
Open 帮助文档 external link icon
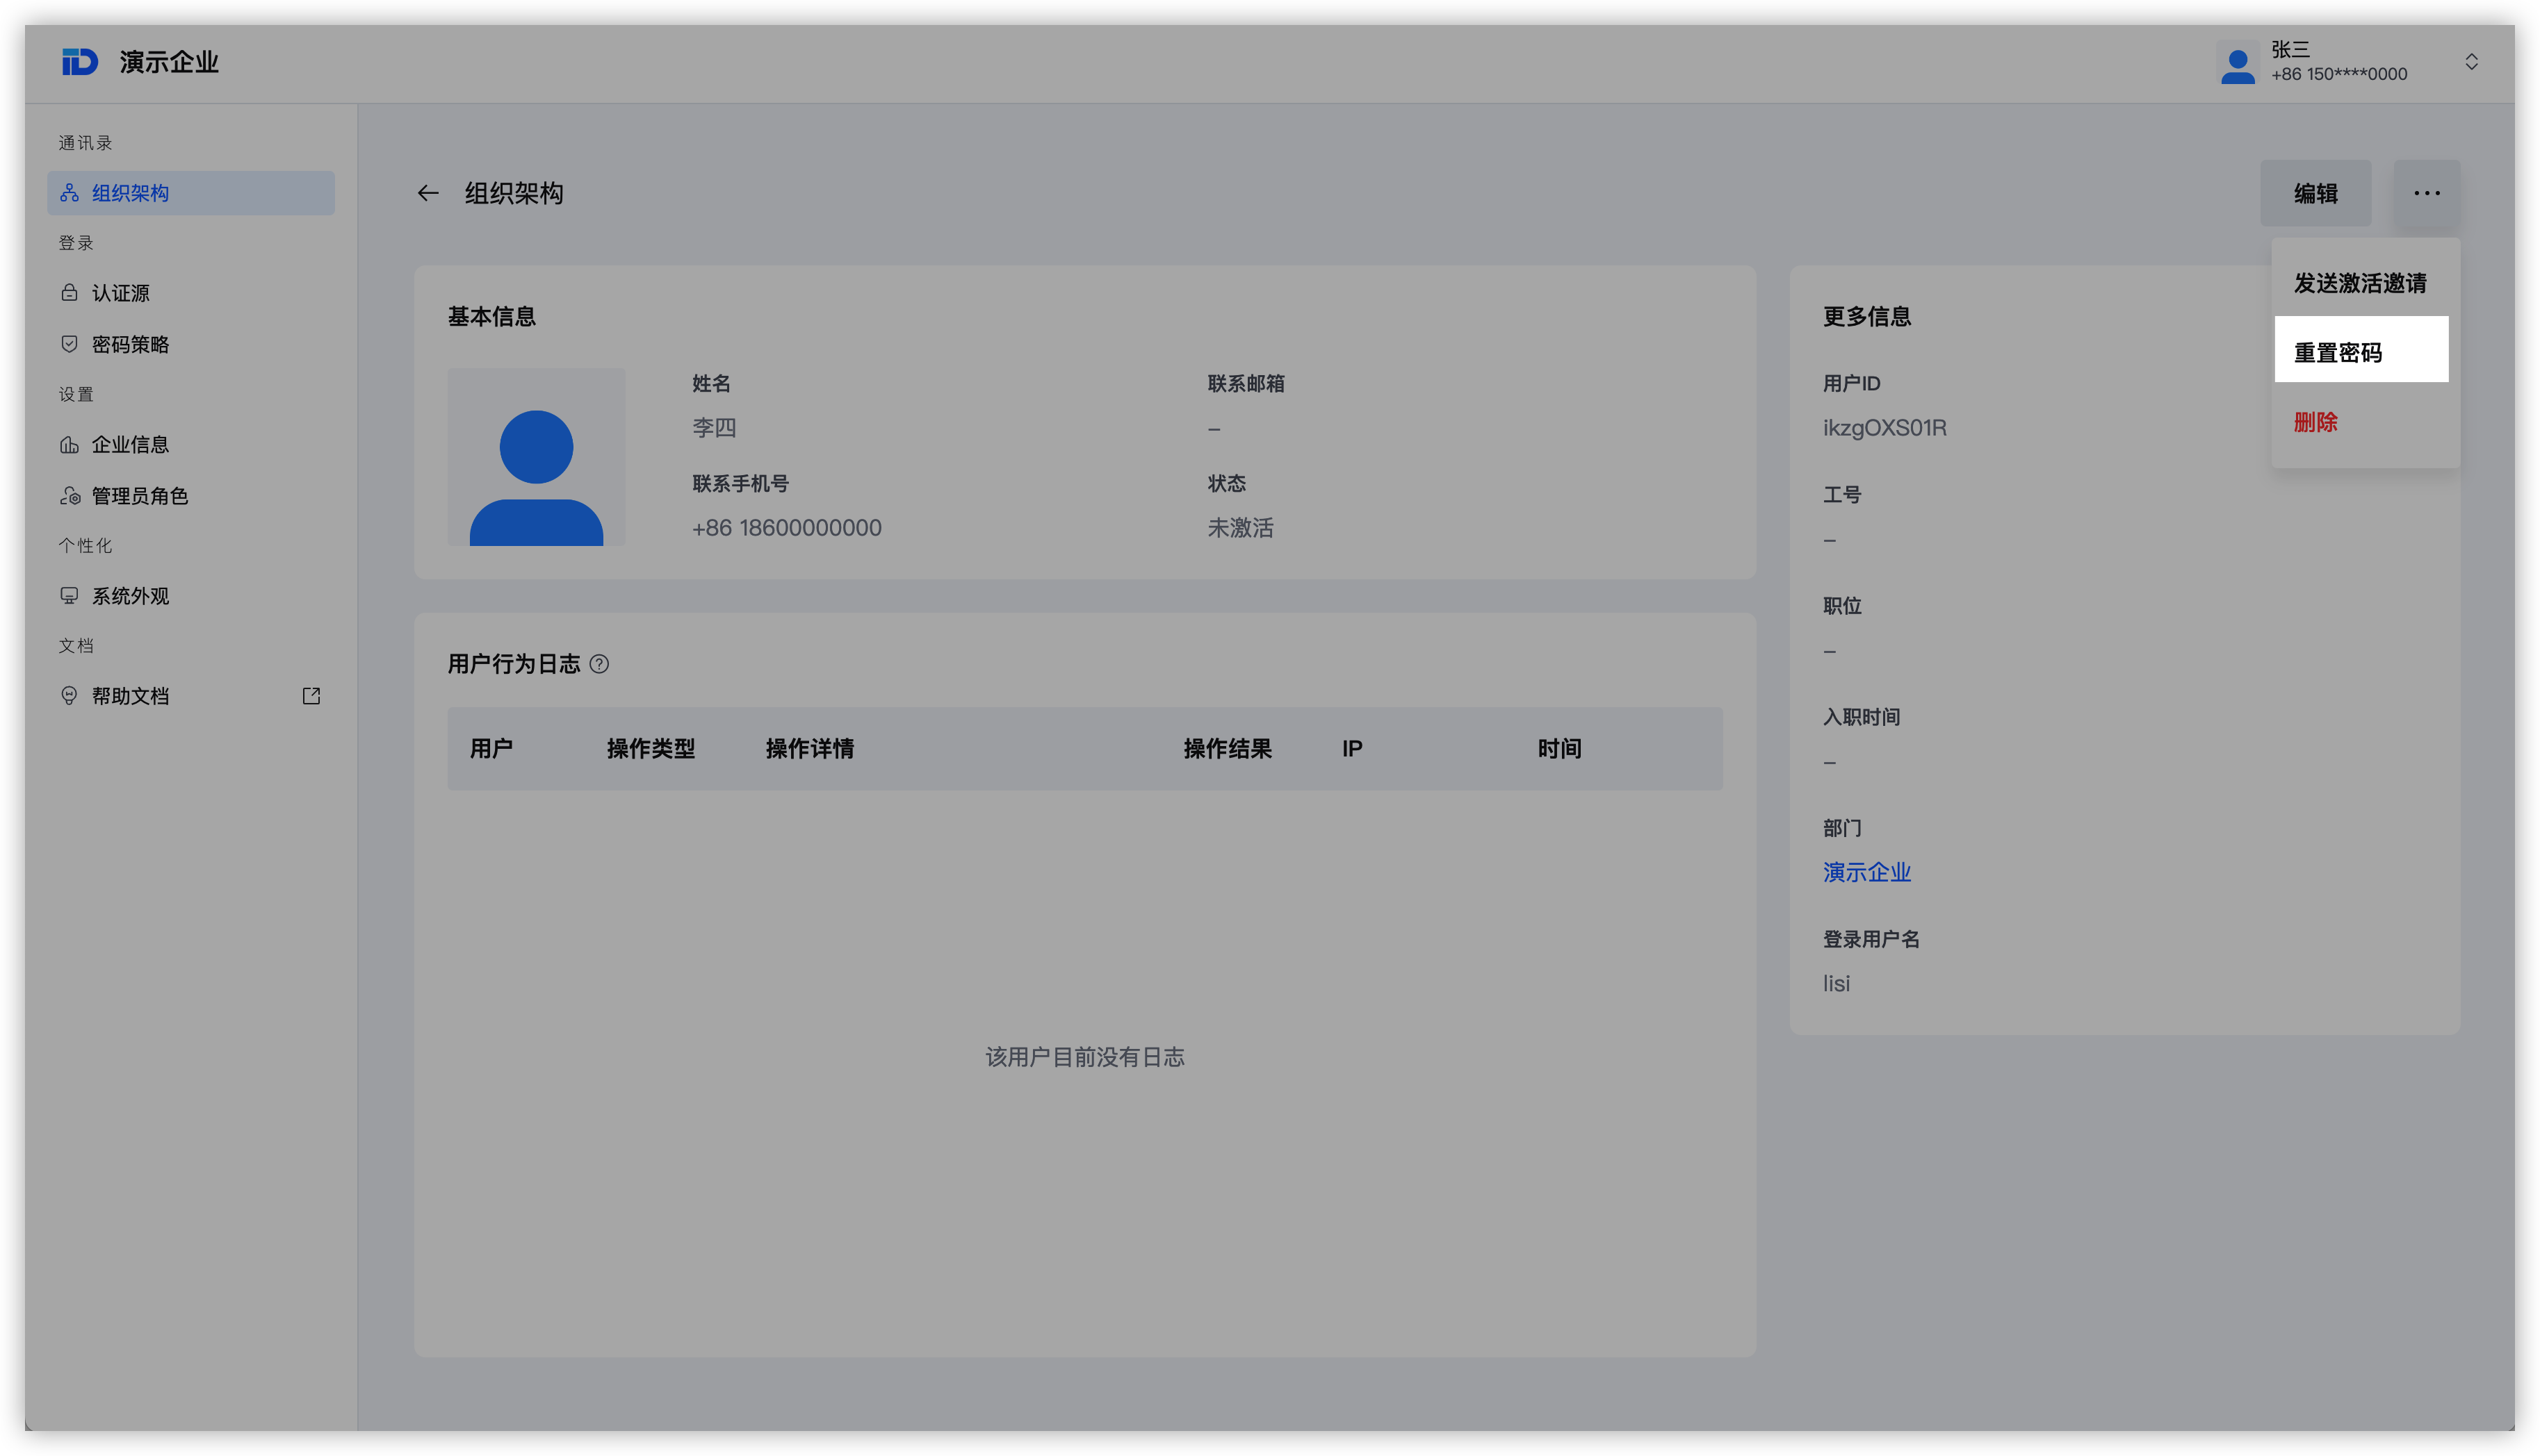311,696
